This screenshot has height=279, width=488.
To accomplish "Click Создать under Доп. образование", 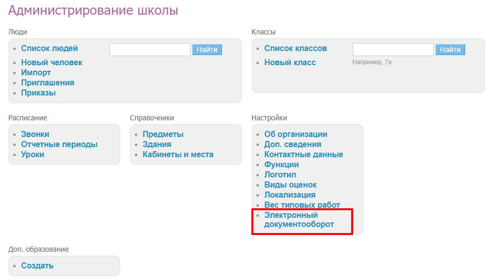I will [x=37, y=266].
